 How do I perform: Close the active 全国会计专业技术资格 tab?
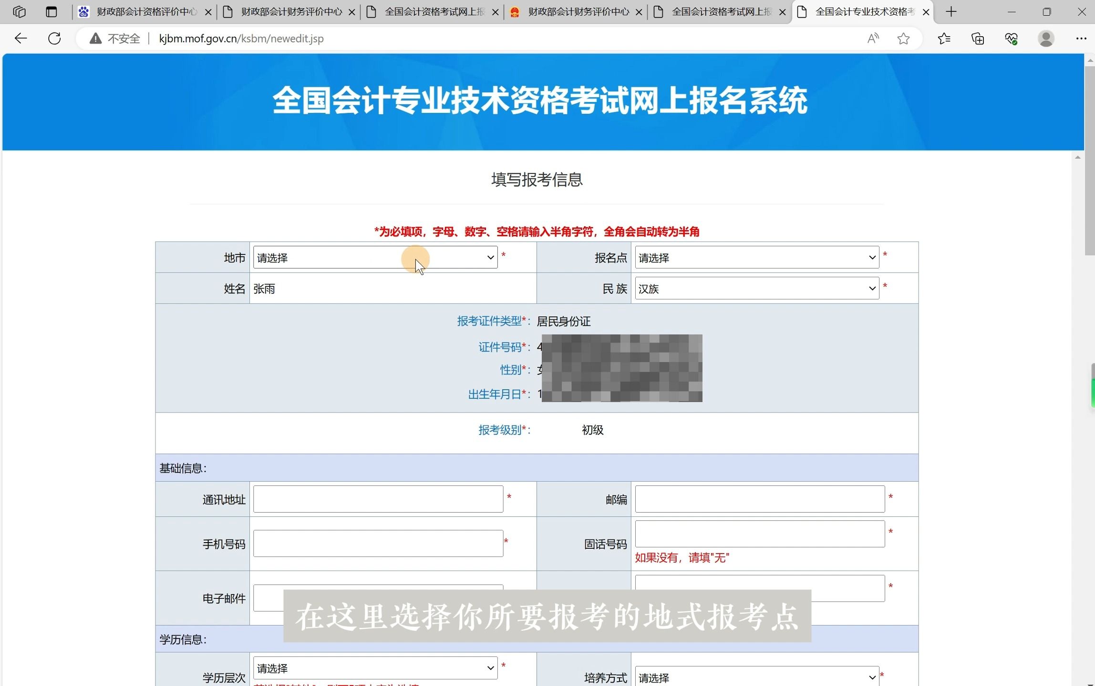(x=926, y=12)
